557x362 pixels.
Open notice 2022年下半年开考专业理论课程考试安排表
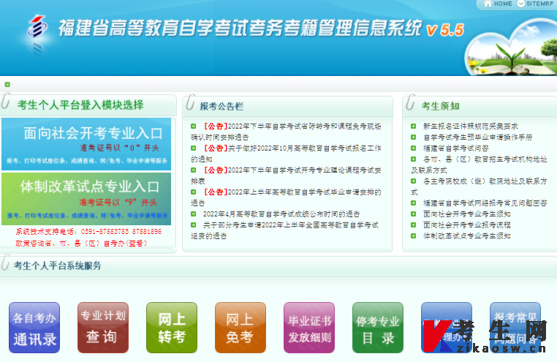pos(286,176)
